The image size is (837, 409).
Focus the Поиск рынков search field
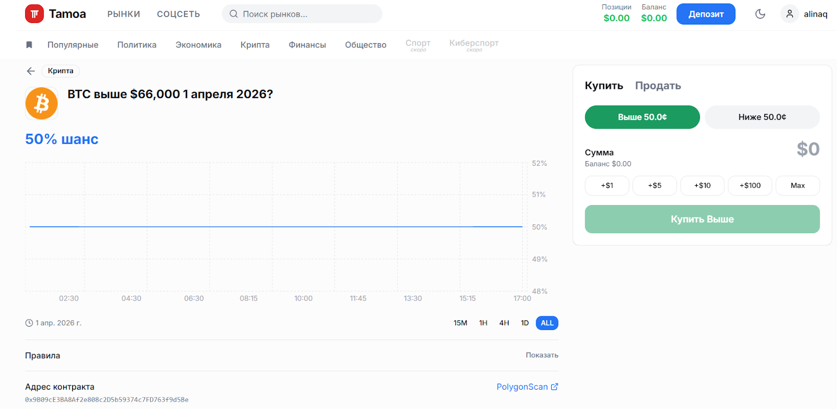coord(309,14)
